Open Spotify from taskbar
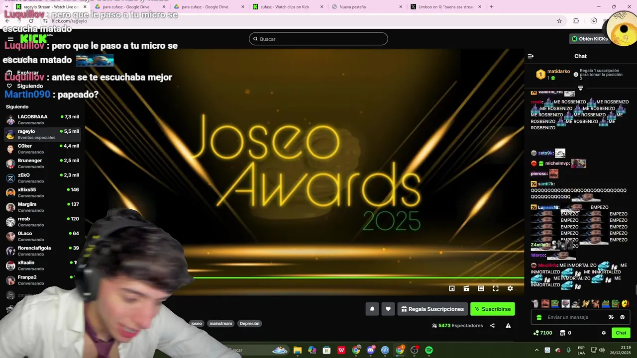The width and height of the screenshot is (637, 358). (429, 350)
